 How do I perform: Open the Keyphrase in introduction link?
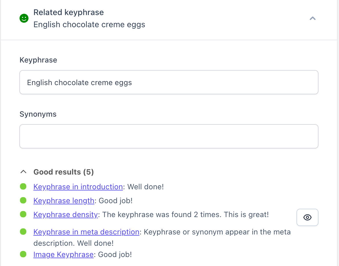pyautogui.click(x=78, y=187)
